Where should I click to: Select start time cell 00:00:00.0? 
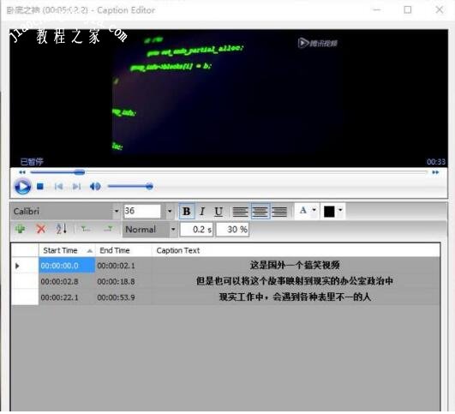(x=67, y=266)
